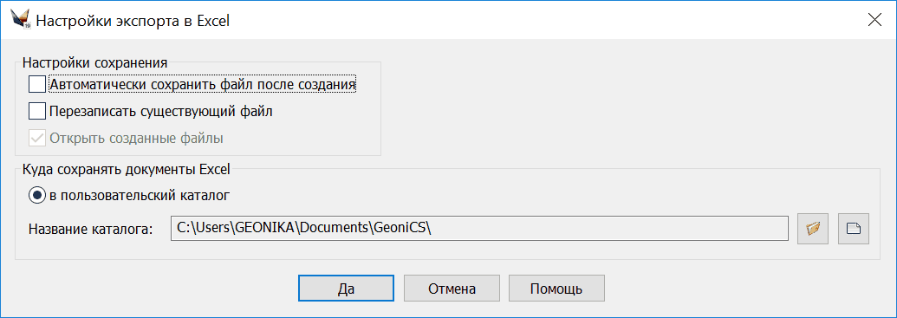This screenshot has width=897, height=318.
Task: Click the 'Перезаписать существующий файл' label text
Action: (160, 111)
